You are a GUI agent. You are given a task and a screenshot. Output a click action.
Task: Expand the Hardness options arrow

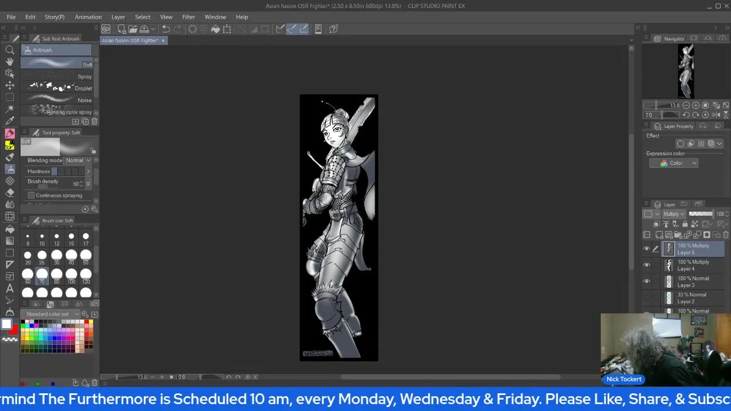tap(88, 171)
